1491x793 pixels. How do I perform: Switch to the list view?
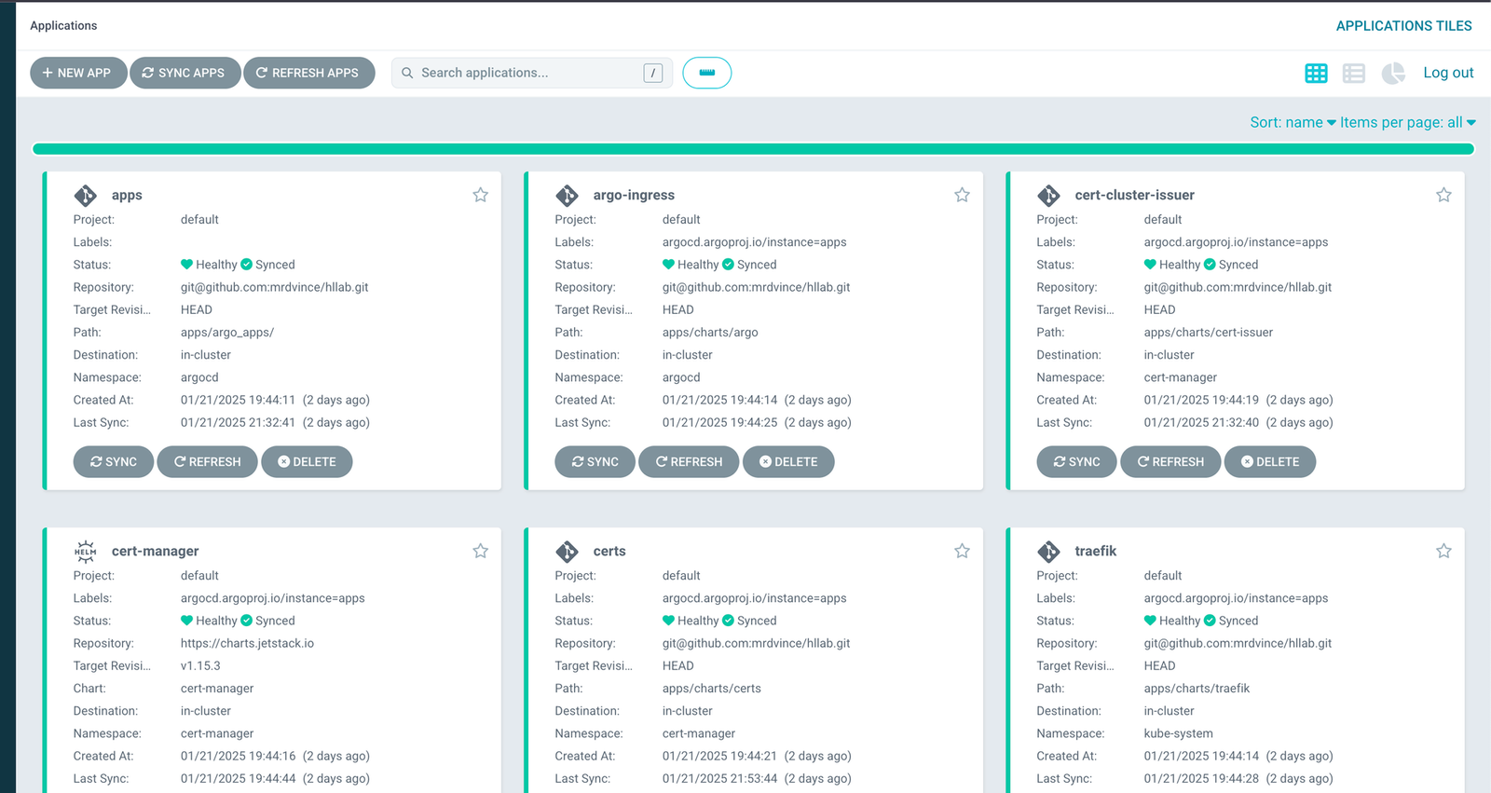coord(1354,73)
